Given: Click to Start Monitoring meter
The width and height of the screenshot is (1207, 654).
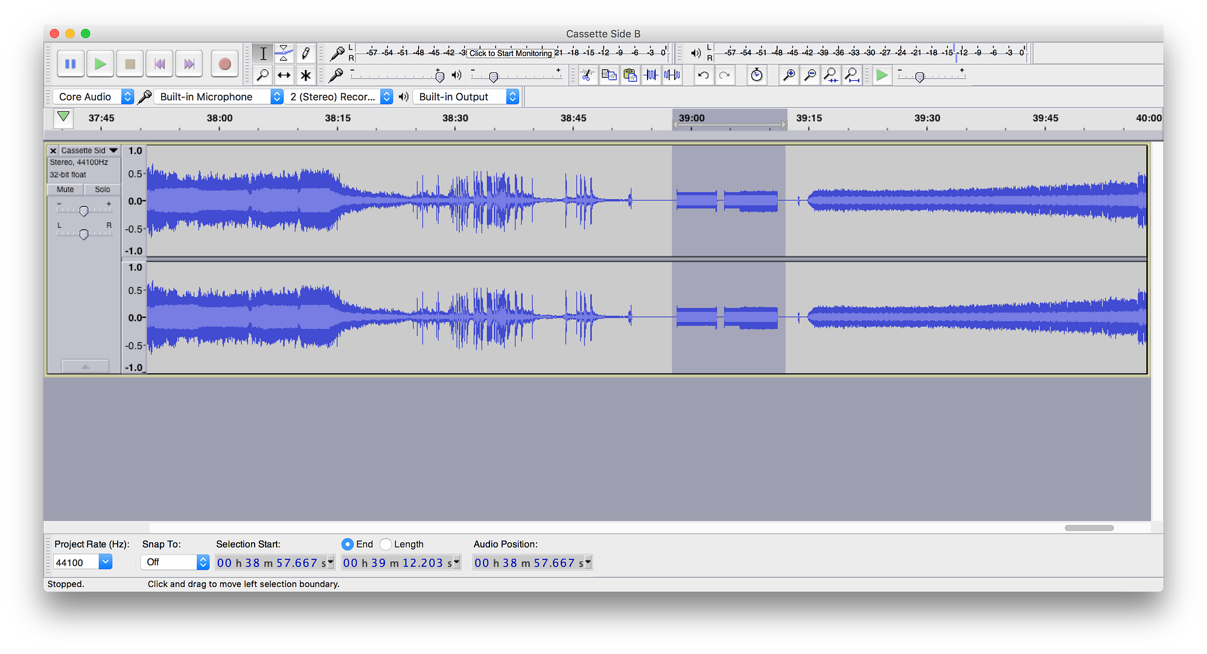Looking at the screenshot, I should point(511,53).
